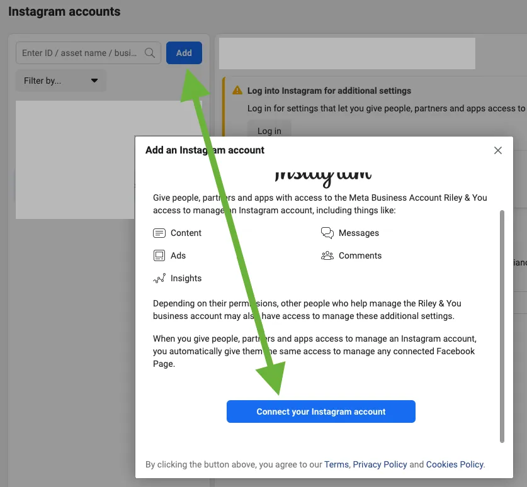Click the Content icon in dialog
527x487 pixels.
click(x=159, y=233)
